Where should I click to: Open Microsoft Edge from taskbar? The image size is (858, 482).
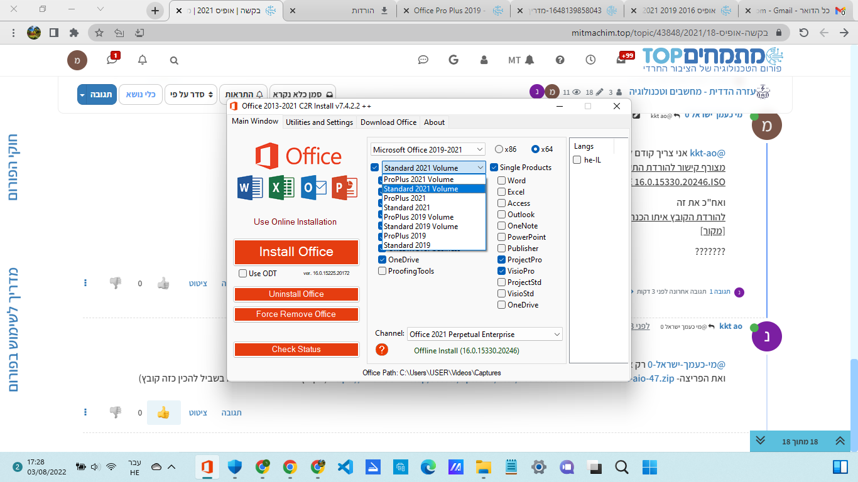tap(428, 467)
